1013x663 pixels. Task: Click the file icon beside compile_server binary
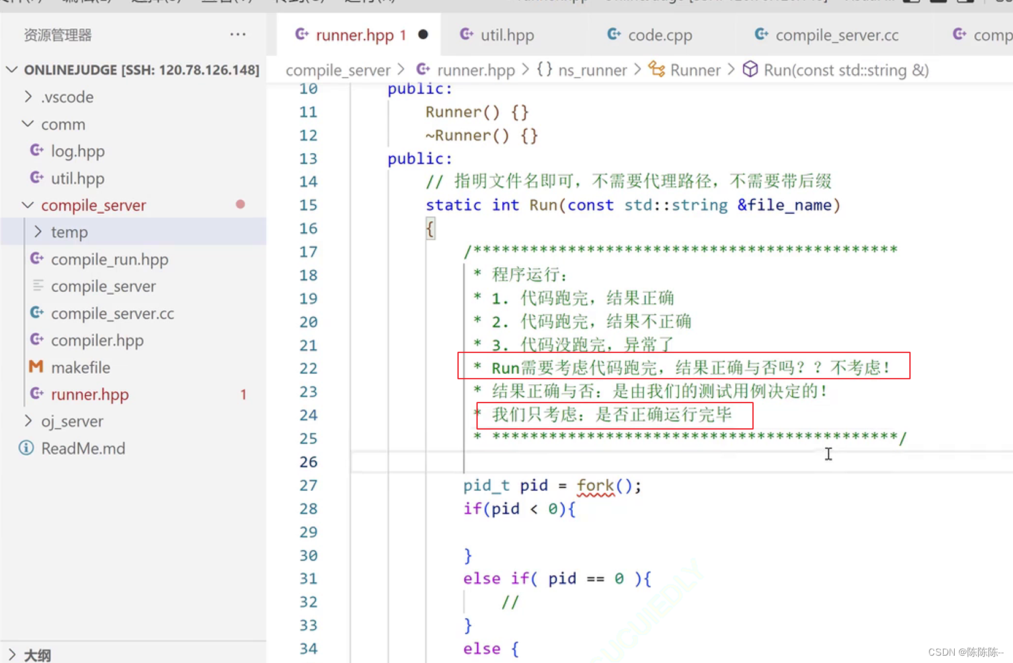[x=37, y=286]
